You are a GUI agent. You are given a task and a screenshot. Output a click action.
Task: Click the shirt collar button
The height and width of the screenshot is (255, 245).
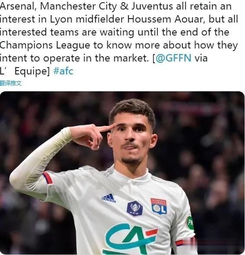pos(133,183)
